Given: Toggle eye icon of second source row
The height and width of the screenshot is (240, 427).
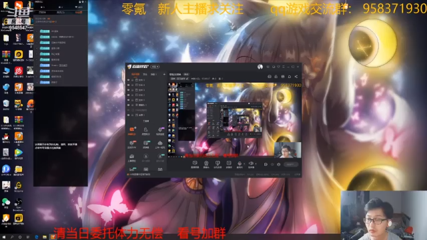Looking at the screenshot, I should tap(128, 85).
